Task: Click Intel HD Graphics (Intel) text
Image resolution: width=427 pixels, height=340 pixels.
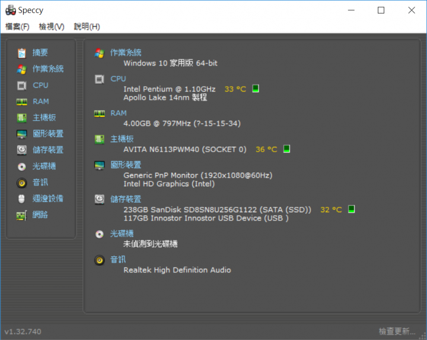Action: click(169, 184)
